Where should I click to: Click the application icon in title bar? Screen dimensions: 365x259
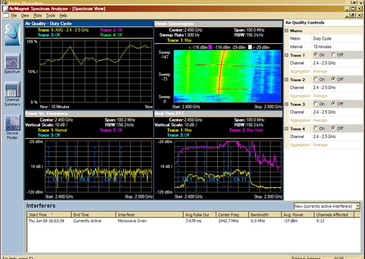[5, 9]
